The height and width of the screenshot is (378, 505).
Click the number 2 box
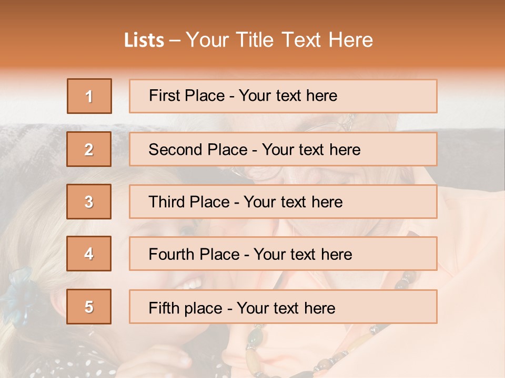tap(89, 149)
